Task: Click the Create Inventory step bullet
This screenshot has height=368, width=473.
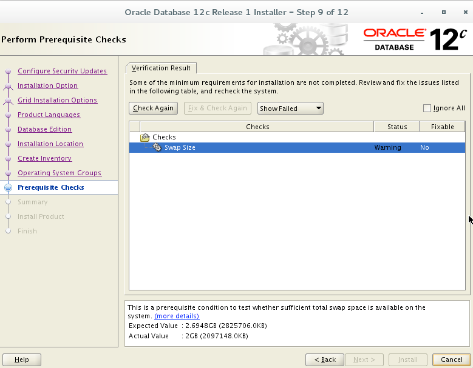Action: tap(9, 159)
